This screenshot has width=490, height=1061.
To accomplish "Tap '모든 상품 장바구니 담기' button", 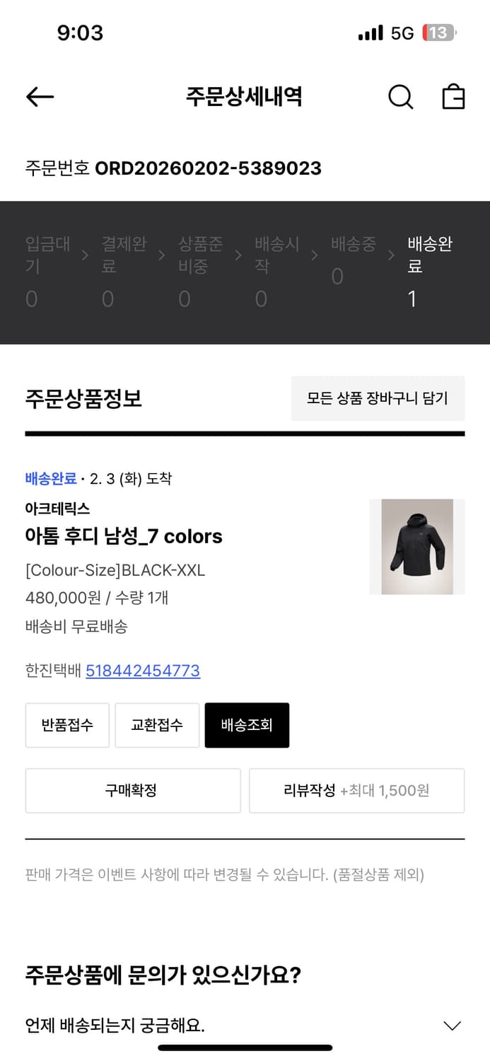I will pyautogui.click(x=378, y=398).
